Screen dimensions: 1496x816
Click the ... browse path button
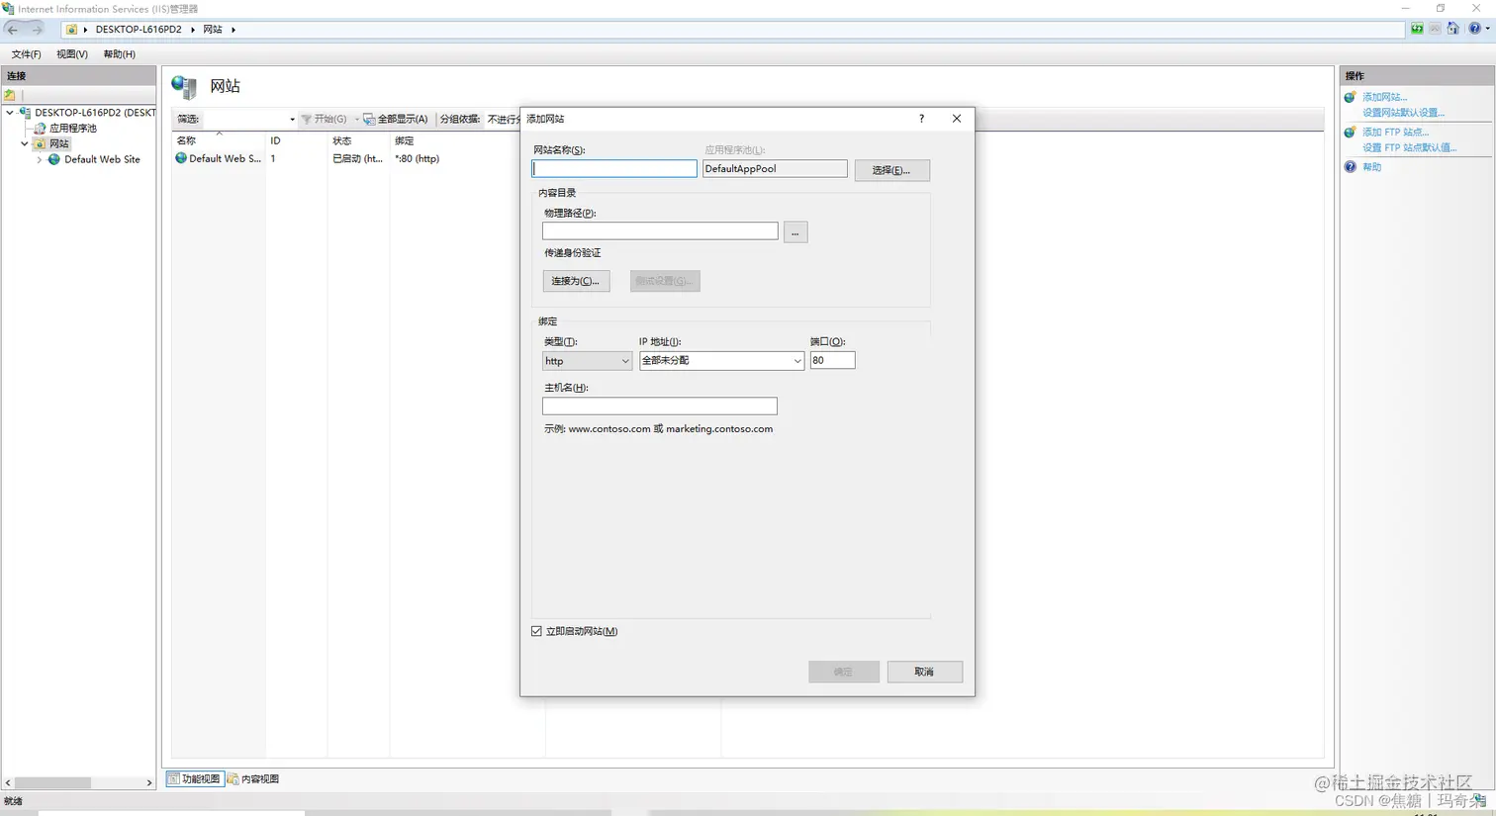[795, 232]
